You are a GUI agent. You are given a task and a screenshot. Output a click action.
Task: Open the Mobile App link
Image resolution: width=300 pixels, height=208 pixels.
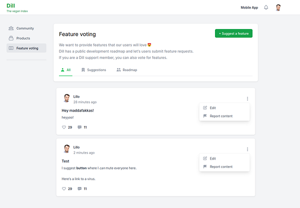[249, 7]
